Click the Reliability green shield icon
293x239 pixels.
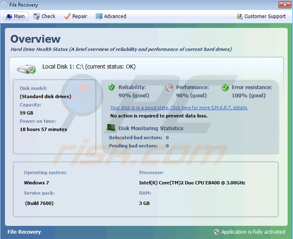pos(112,87)
